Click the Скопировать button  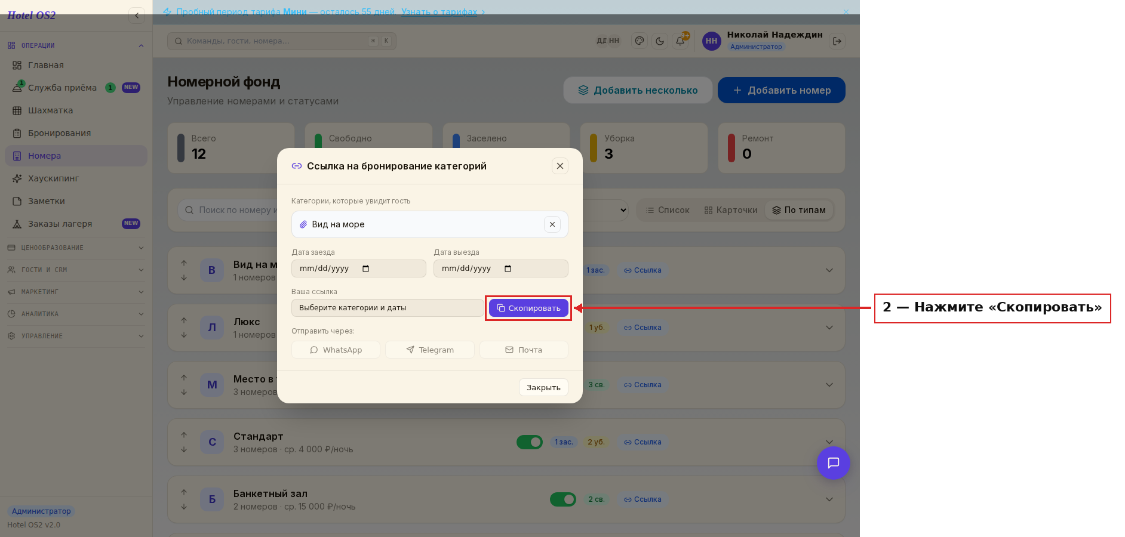528,308
